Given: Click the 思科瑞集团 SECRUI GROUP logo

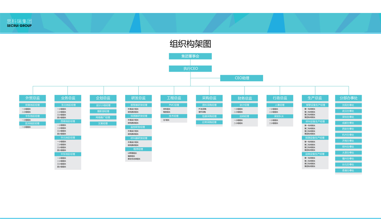Looking at the screenshot, I should click(19, 23).
